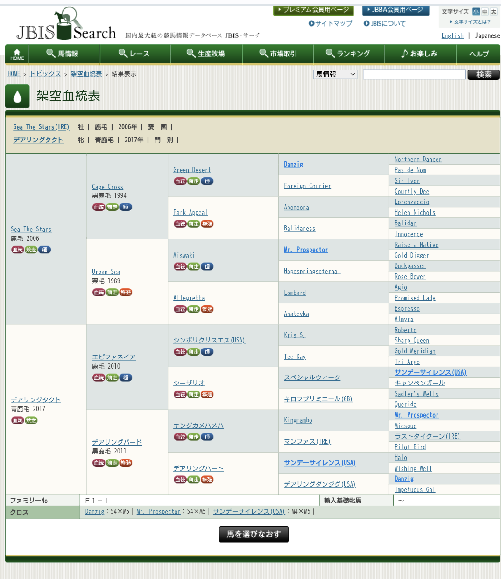Click the 検索 search button

(484, 75)
